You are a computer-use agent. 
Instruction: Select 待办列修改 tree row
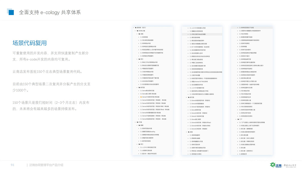245,34
